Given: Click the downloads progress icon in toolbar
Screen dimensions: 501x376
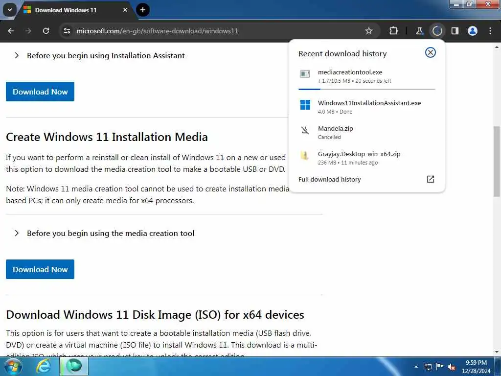Looking at the screenshot, I should pyautogui.click(x=437, y=31).
